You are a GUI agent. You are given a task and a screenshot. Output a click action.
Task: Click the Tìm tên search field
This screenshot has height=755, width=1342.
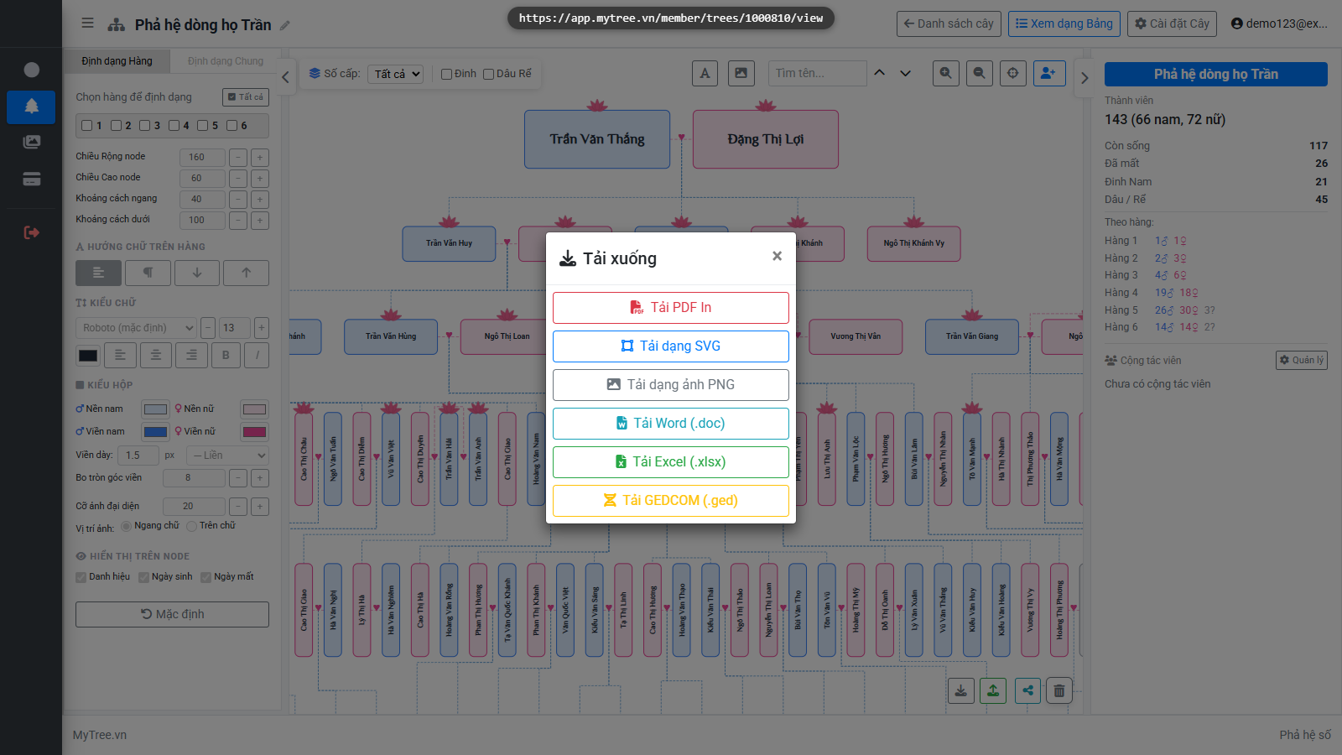[x=817, y=73]
